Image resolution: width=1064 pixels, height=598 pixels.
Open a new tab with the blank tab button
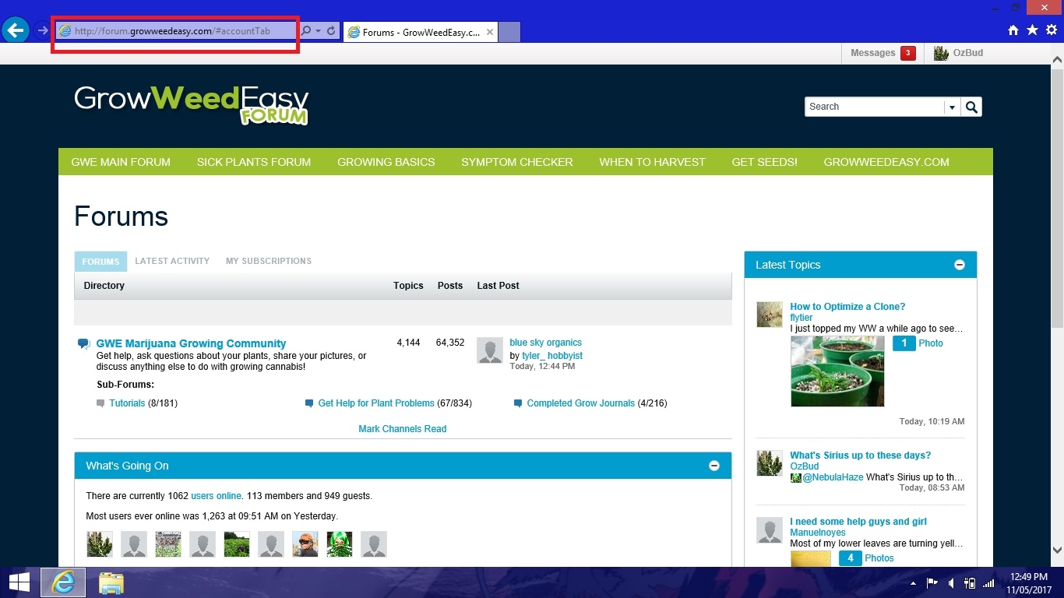click(x=509, y=32)
